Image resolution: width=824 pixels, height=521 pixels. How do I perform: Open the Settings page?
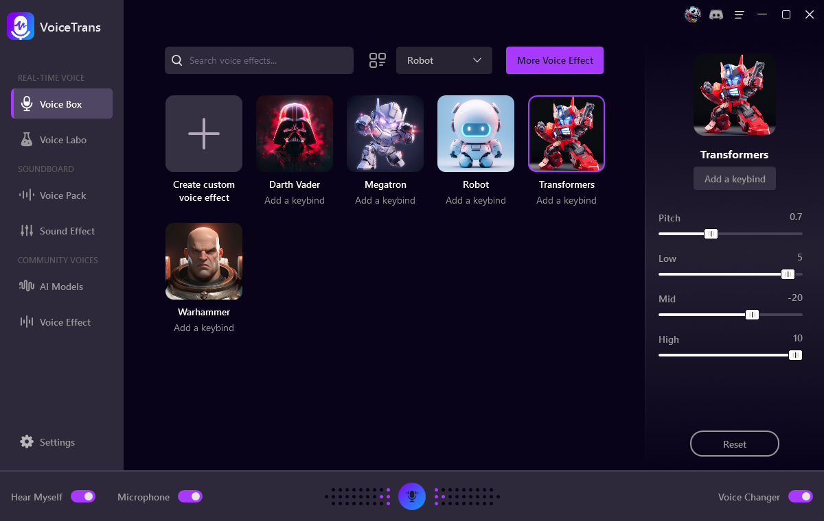point(56,442)
